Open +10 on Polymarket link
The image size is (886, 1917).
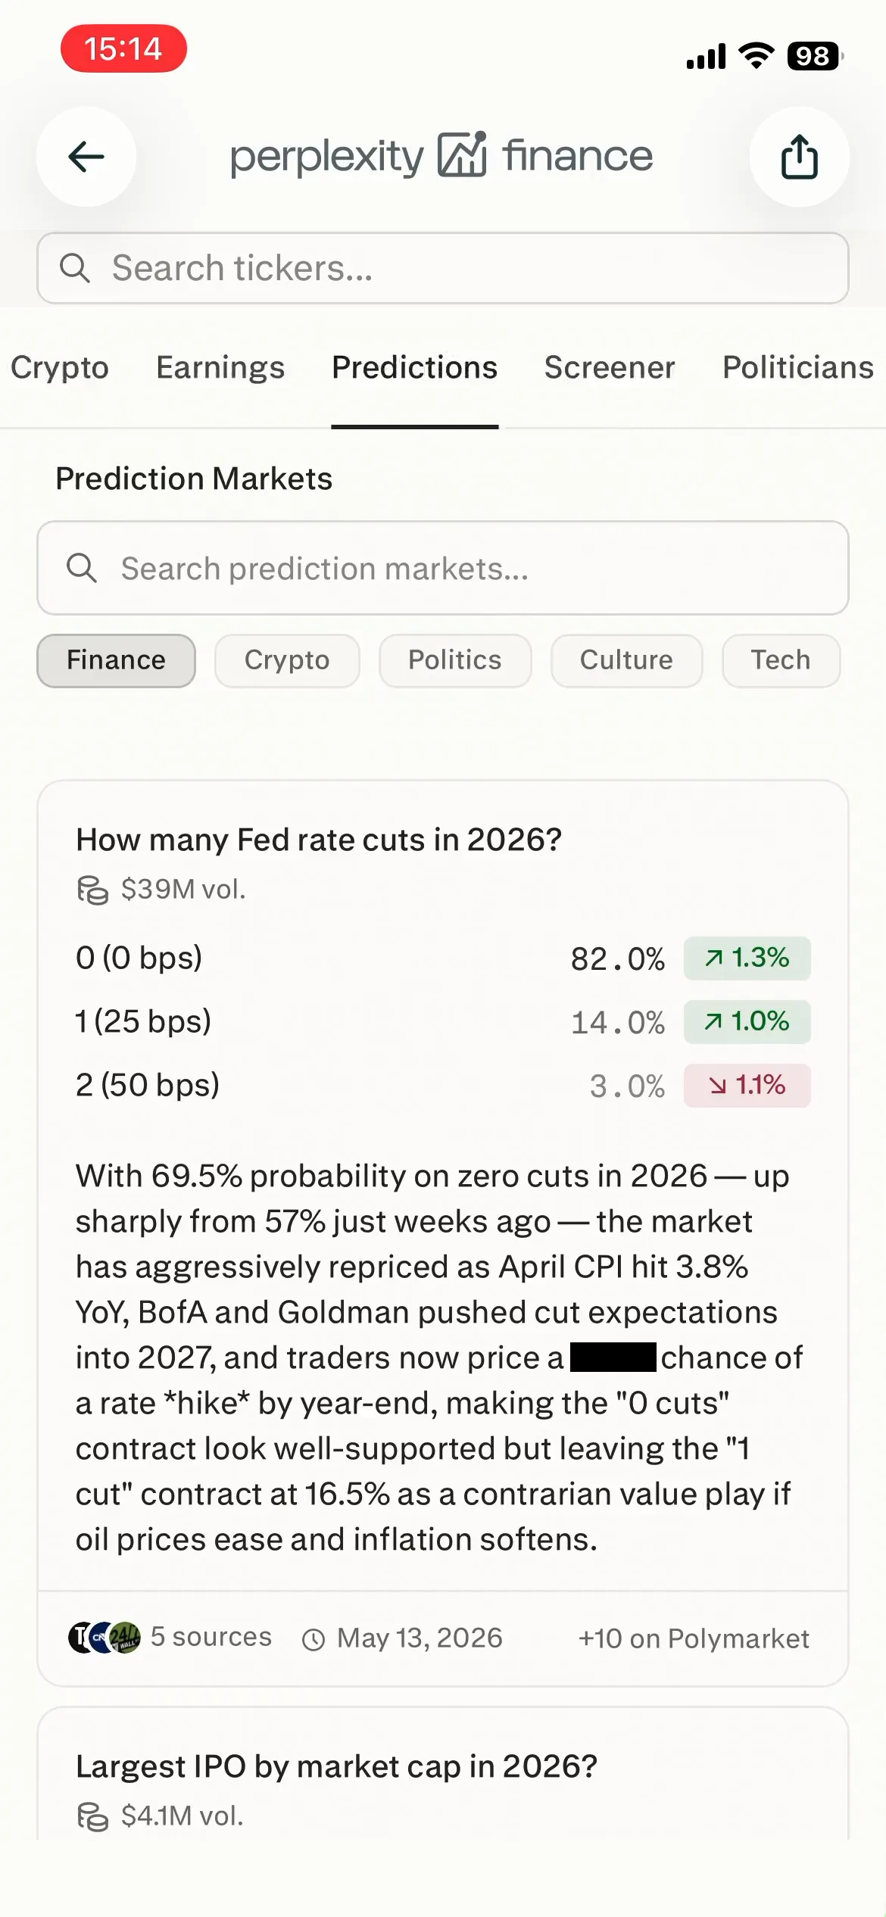click(x=694, y=1638)
